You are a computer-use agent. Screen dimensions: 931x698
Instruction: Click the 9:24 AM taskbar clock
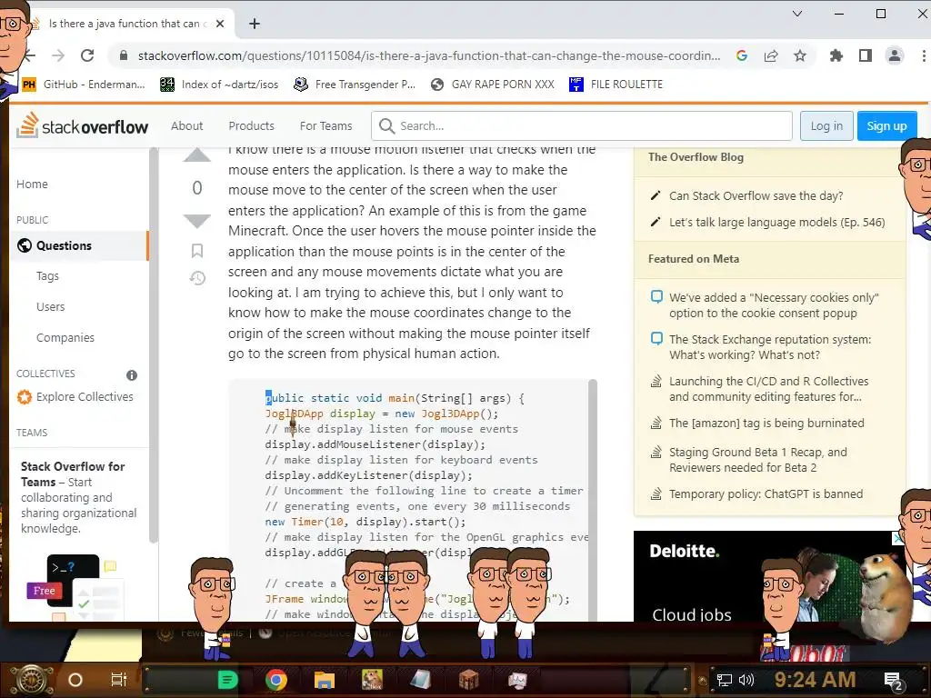click(815, 680)
